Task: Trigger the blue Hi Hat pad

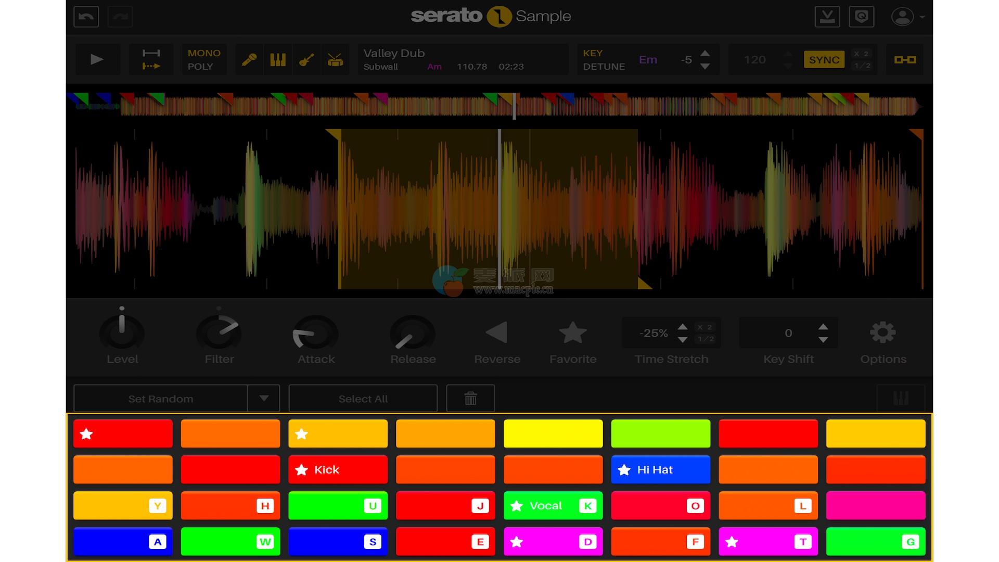Action: coord(660,470)
